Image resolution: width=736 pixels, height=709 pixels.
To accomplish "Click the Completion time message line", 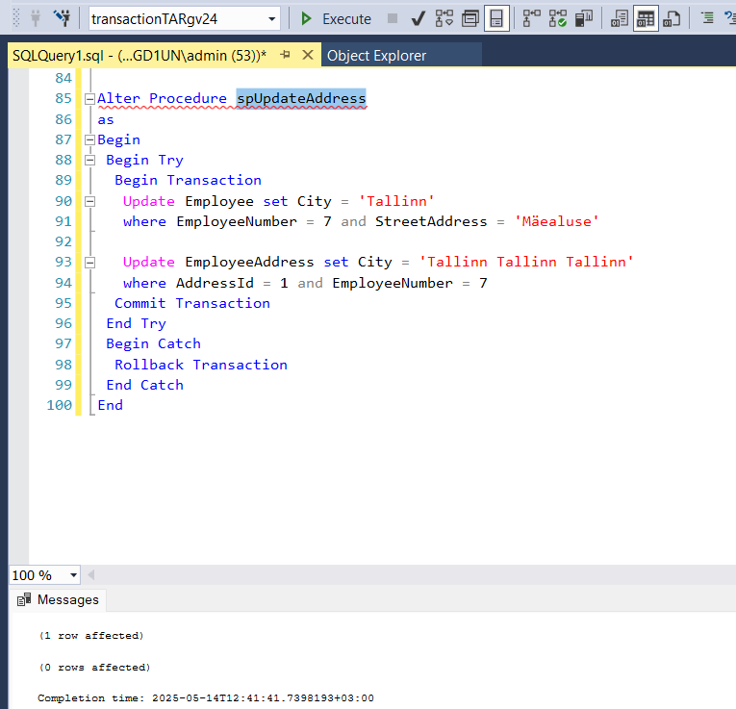I will pyautogui.click(x=206, y=697).
